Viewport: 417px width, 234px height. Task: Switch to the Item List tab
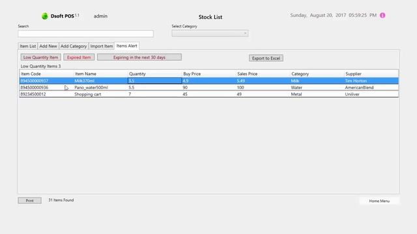coord(27,46)
